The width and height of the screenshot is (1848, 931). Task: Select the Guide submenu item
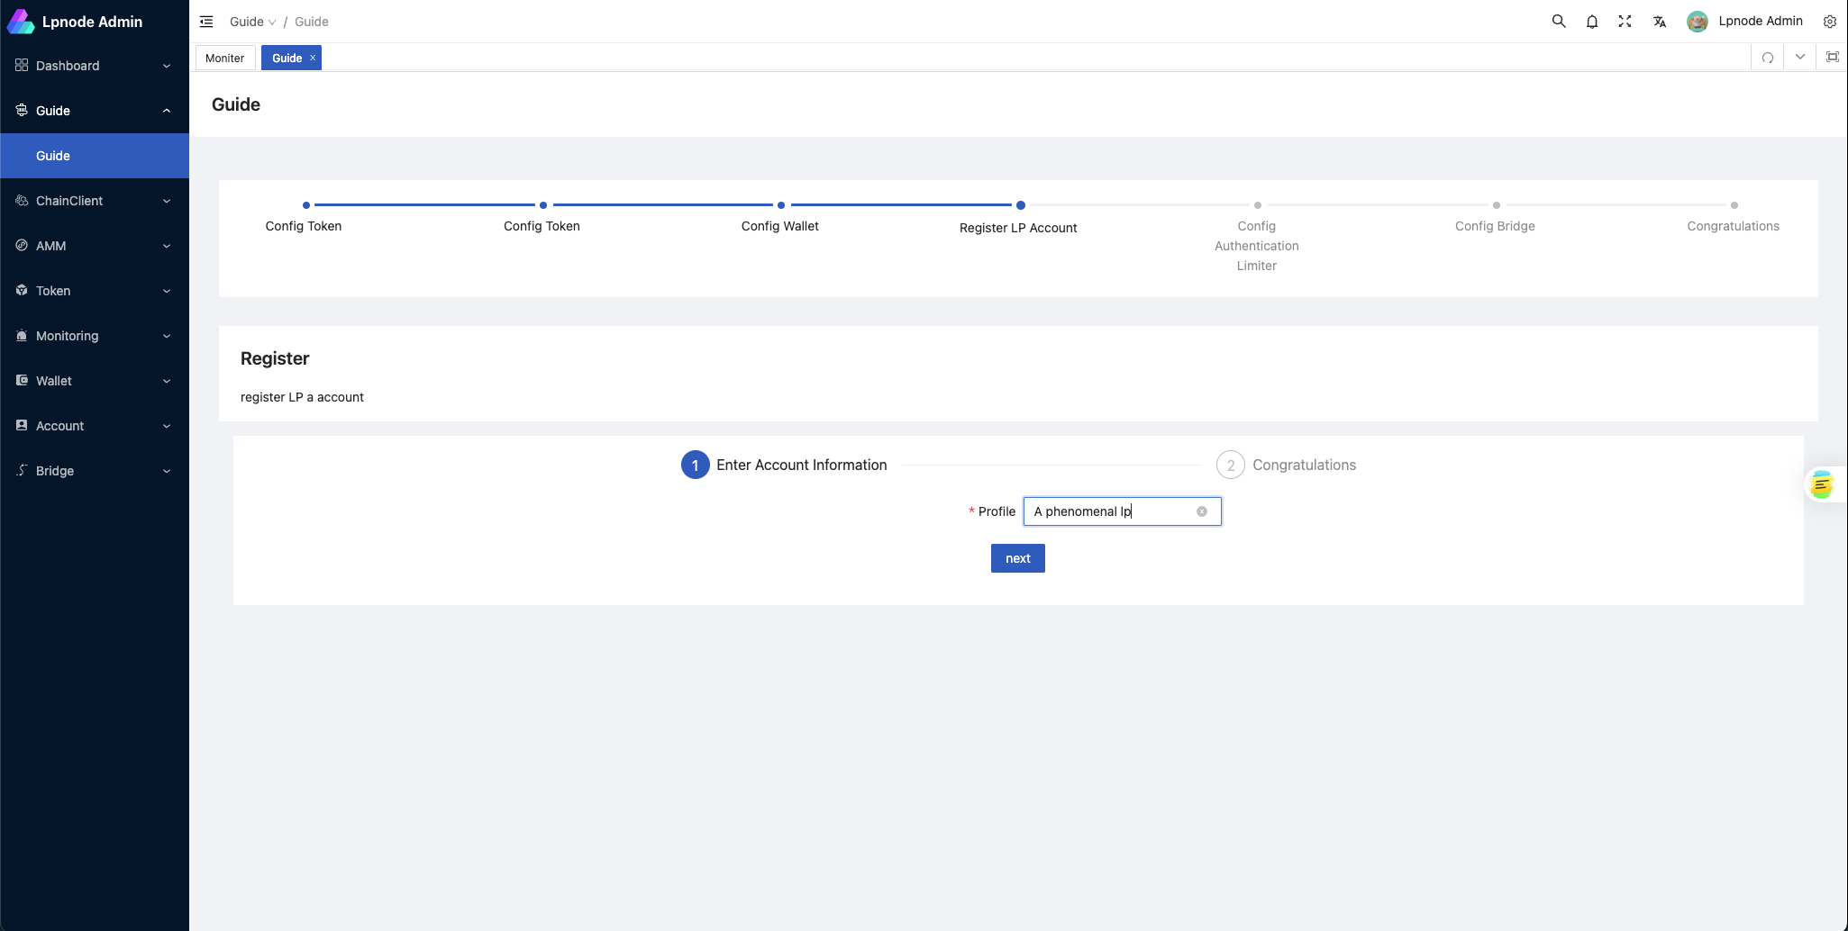[x=53, y=156]
